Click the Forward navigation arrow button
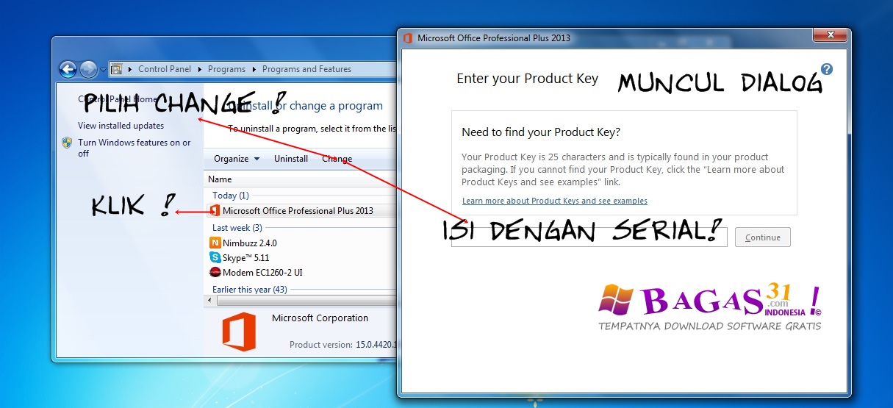The height and width of the screenshot is (408, 893). [x=88, y=69]
